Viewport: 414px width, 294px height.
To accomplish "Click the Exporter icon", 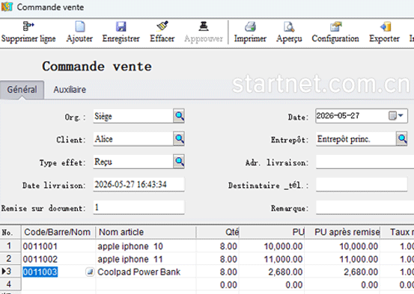I will point(385,27).
